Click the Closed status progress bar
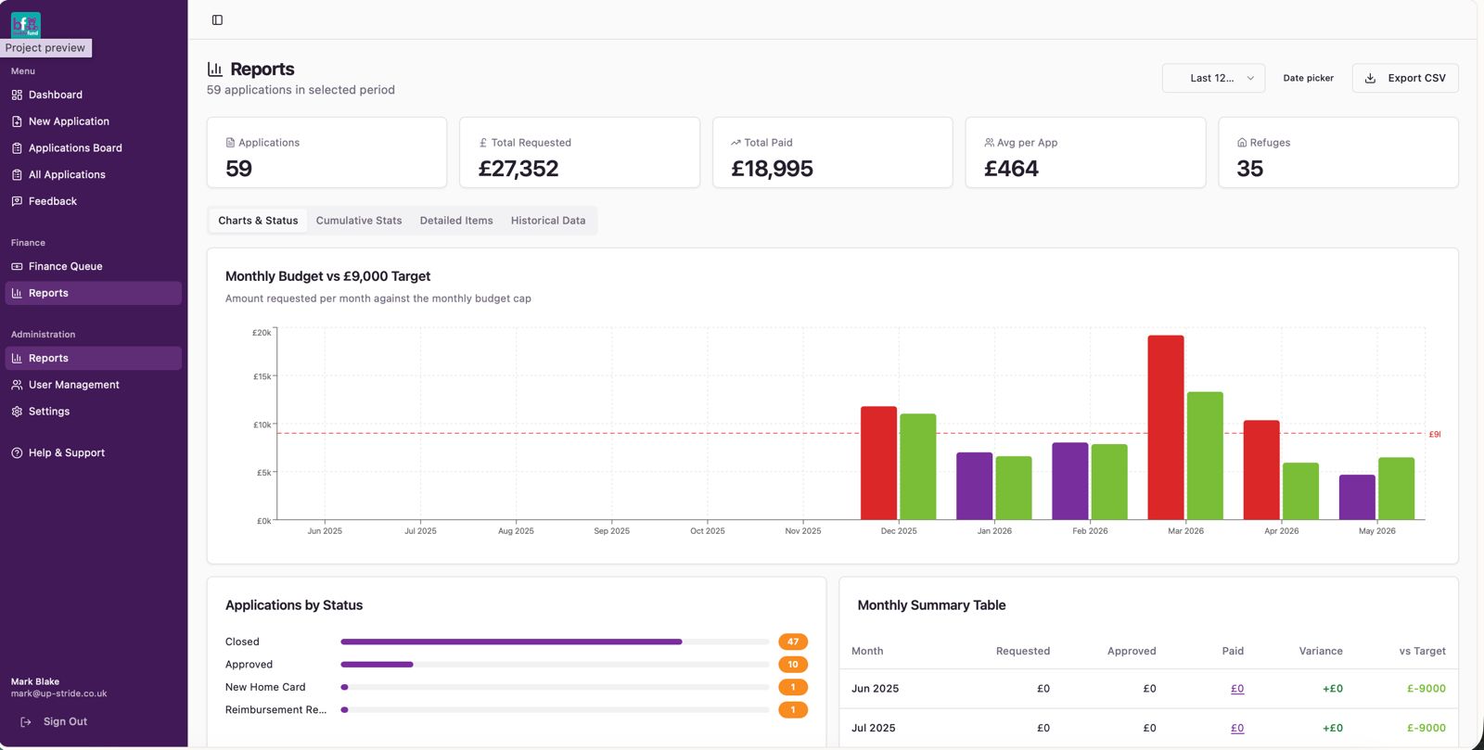This screenshot has height=750, width=1484. [555, 642]
